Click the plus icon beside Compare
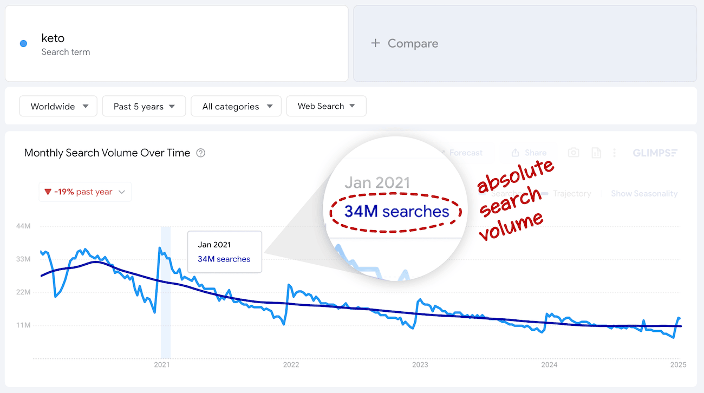The width and height of the screenshot is (704, 393). point(375,43)
